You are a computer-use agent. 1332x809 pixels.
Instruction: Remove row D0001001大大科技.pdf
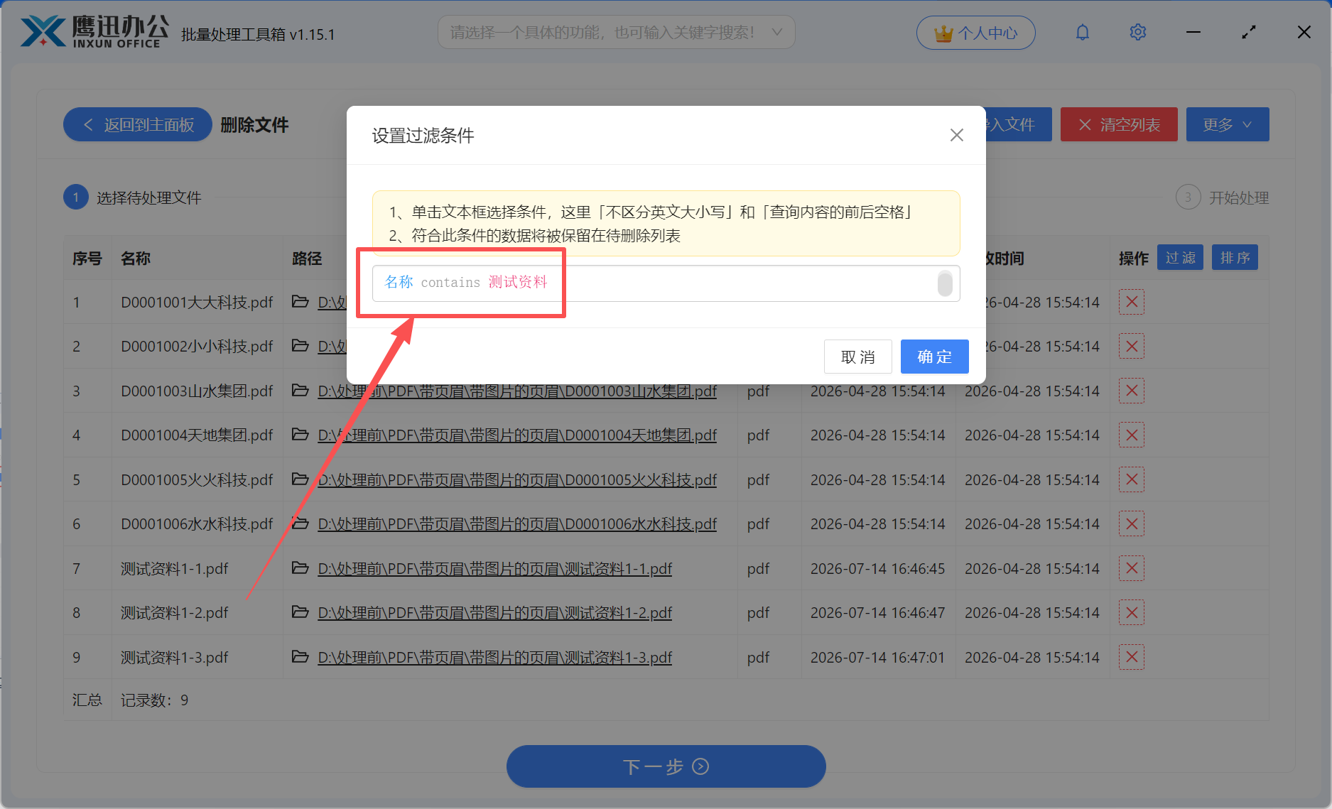pyautogui.click(x=1132, y=302)
